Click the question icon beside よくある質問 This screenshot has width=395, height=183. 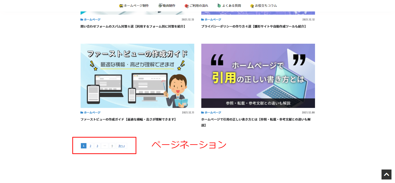219,6
